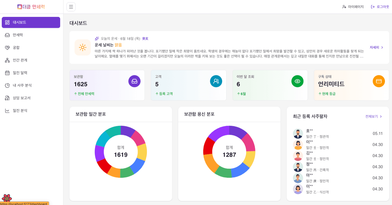Viewport: 392px width, 205px height.
Task: Click the 로그아웃 button
Action: [x=380, y=7]
